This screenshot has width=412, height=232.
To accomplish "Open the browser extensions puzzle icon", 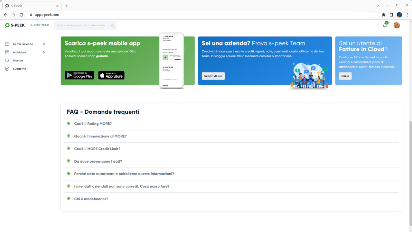I will tap(383, 15).
